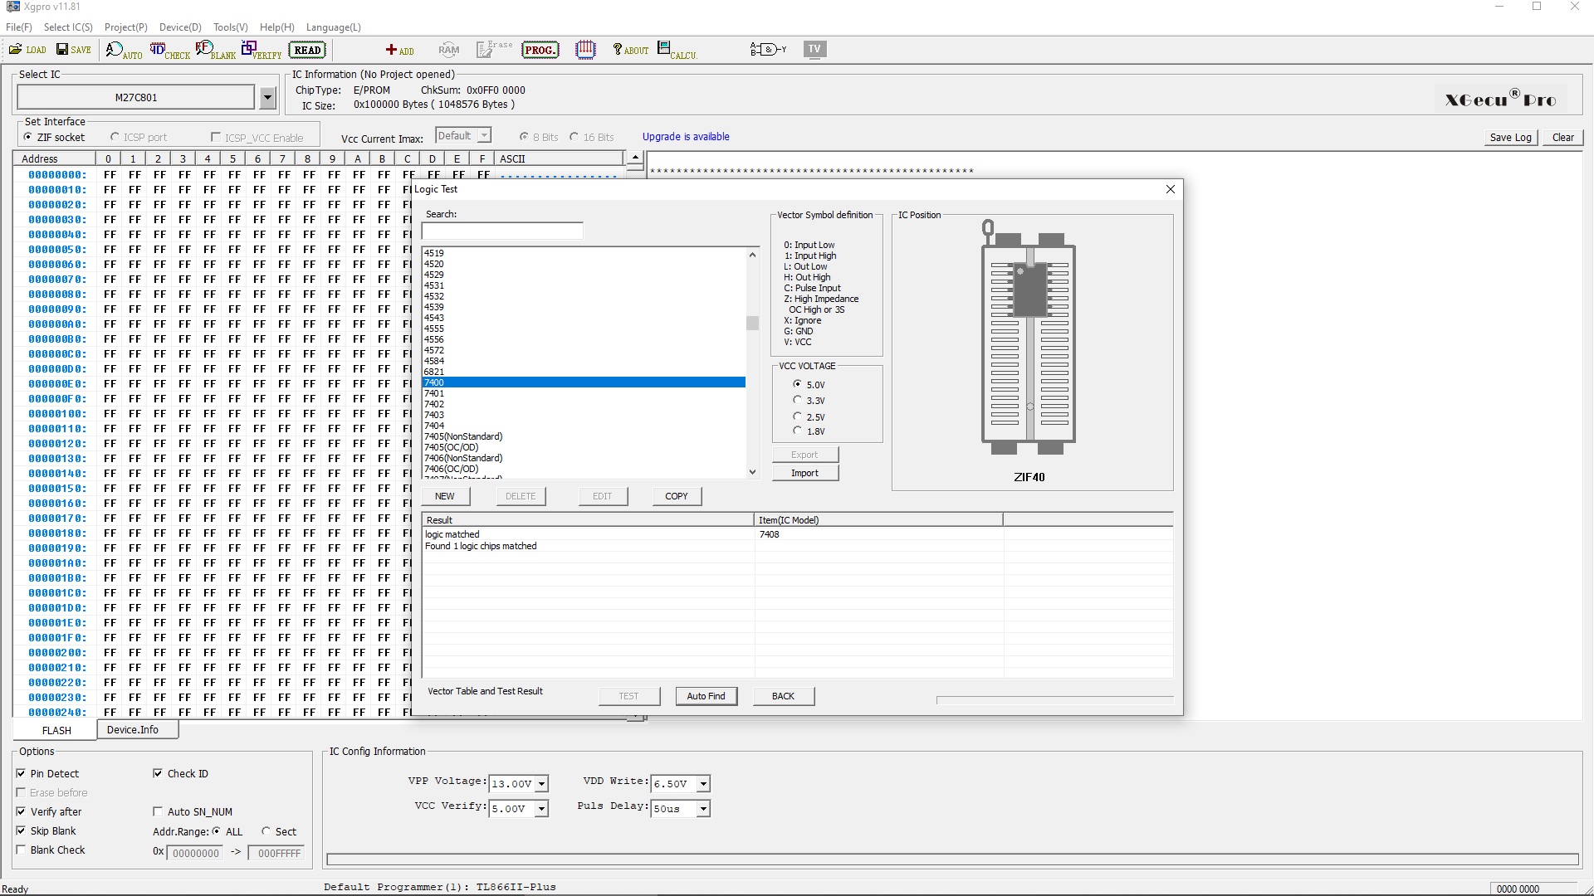Viewport: 1594px width, 896px height.
Task: Follow the Upgrade is available link
Action: point(686,137)
